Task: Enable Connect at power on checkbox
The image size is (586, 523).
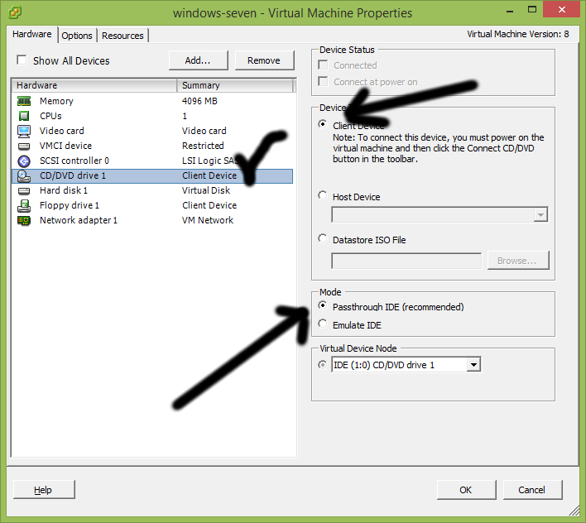Action: [x=323, y=81]
